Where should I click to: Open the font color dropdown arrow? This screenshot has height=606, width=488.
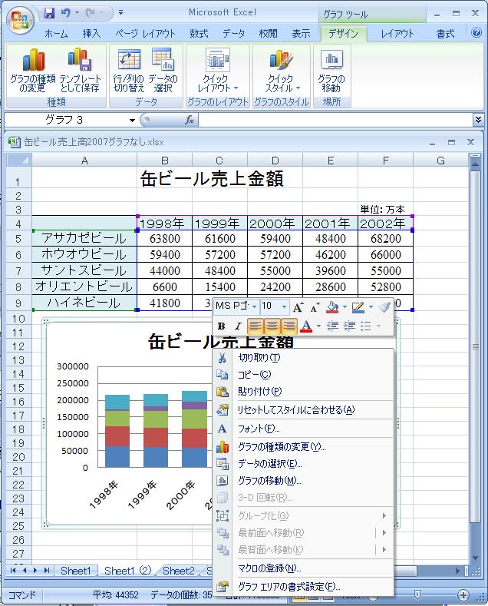click(x=318, y=326)
